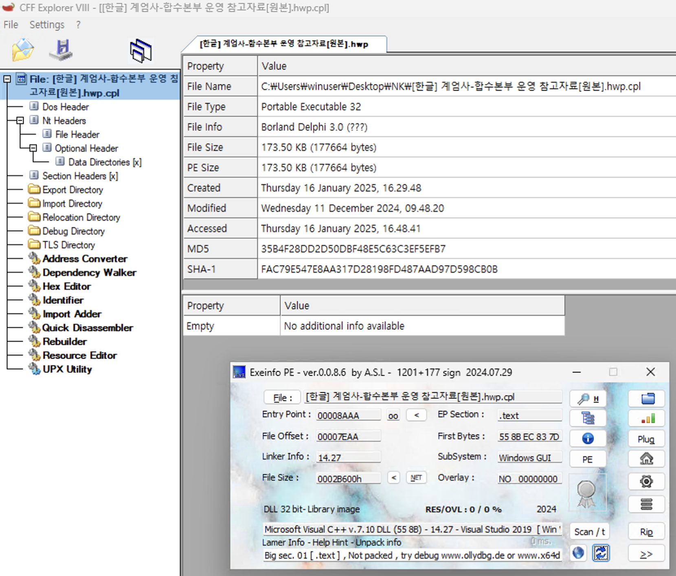The height and width of the screenshot is (576, 676).
Task: Select the .hwp file tab
Action: [284, 44]
